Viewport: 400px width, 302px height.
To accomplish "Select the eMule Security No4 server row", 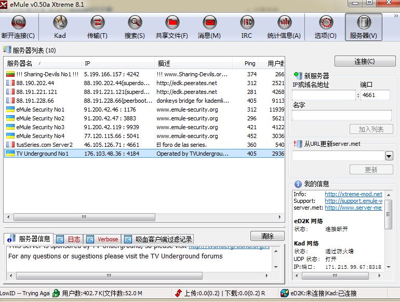I will coord(144,136).
